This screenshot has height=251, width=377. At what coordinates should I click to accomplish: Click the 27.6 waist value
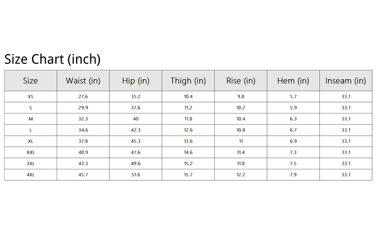pyautogui.click(x=83, y=97)
